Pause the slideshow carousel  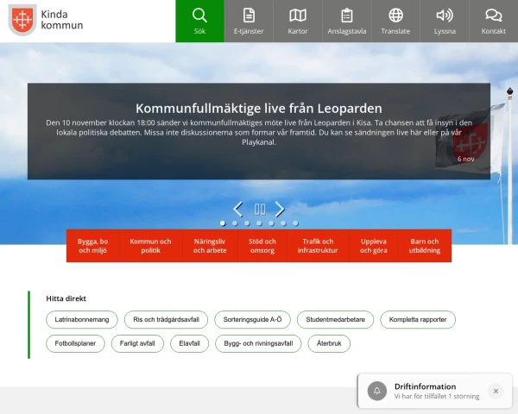(x=260, y=209)
